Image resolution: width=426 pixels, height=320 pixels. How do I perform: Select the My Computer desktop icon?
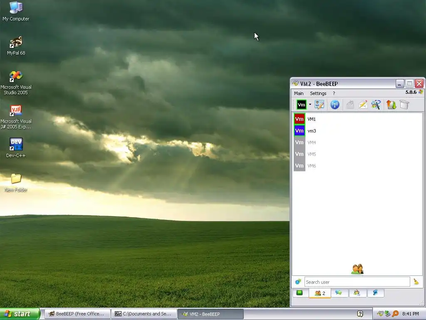click(x=16, y=11)
